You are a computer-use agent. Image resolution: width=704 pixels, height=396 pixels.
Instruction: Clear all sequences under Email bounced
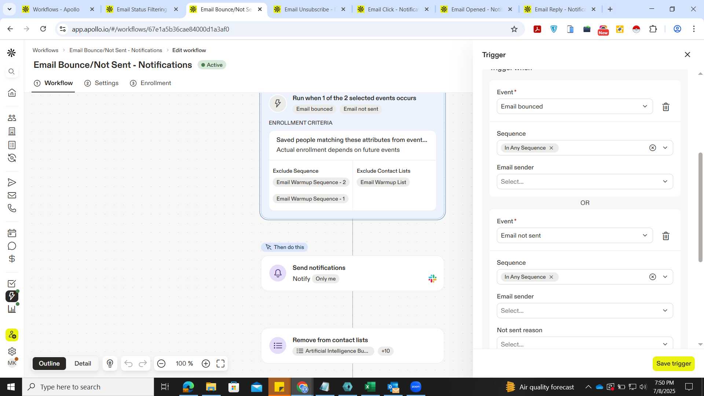[653, 148]
